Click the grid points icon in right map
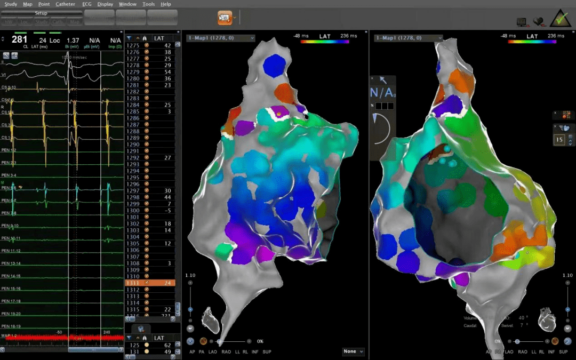 click(566, 115)
